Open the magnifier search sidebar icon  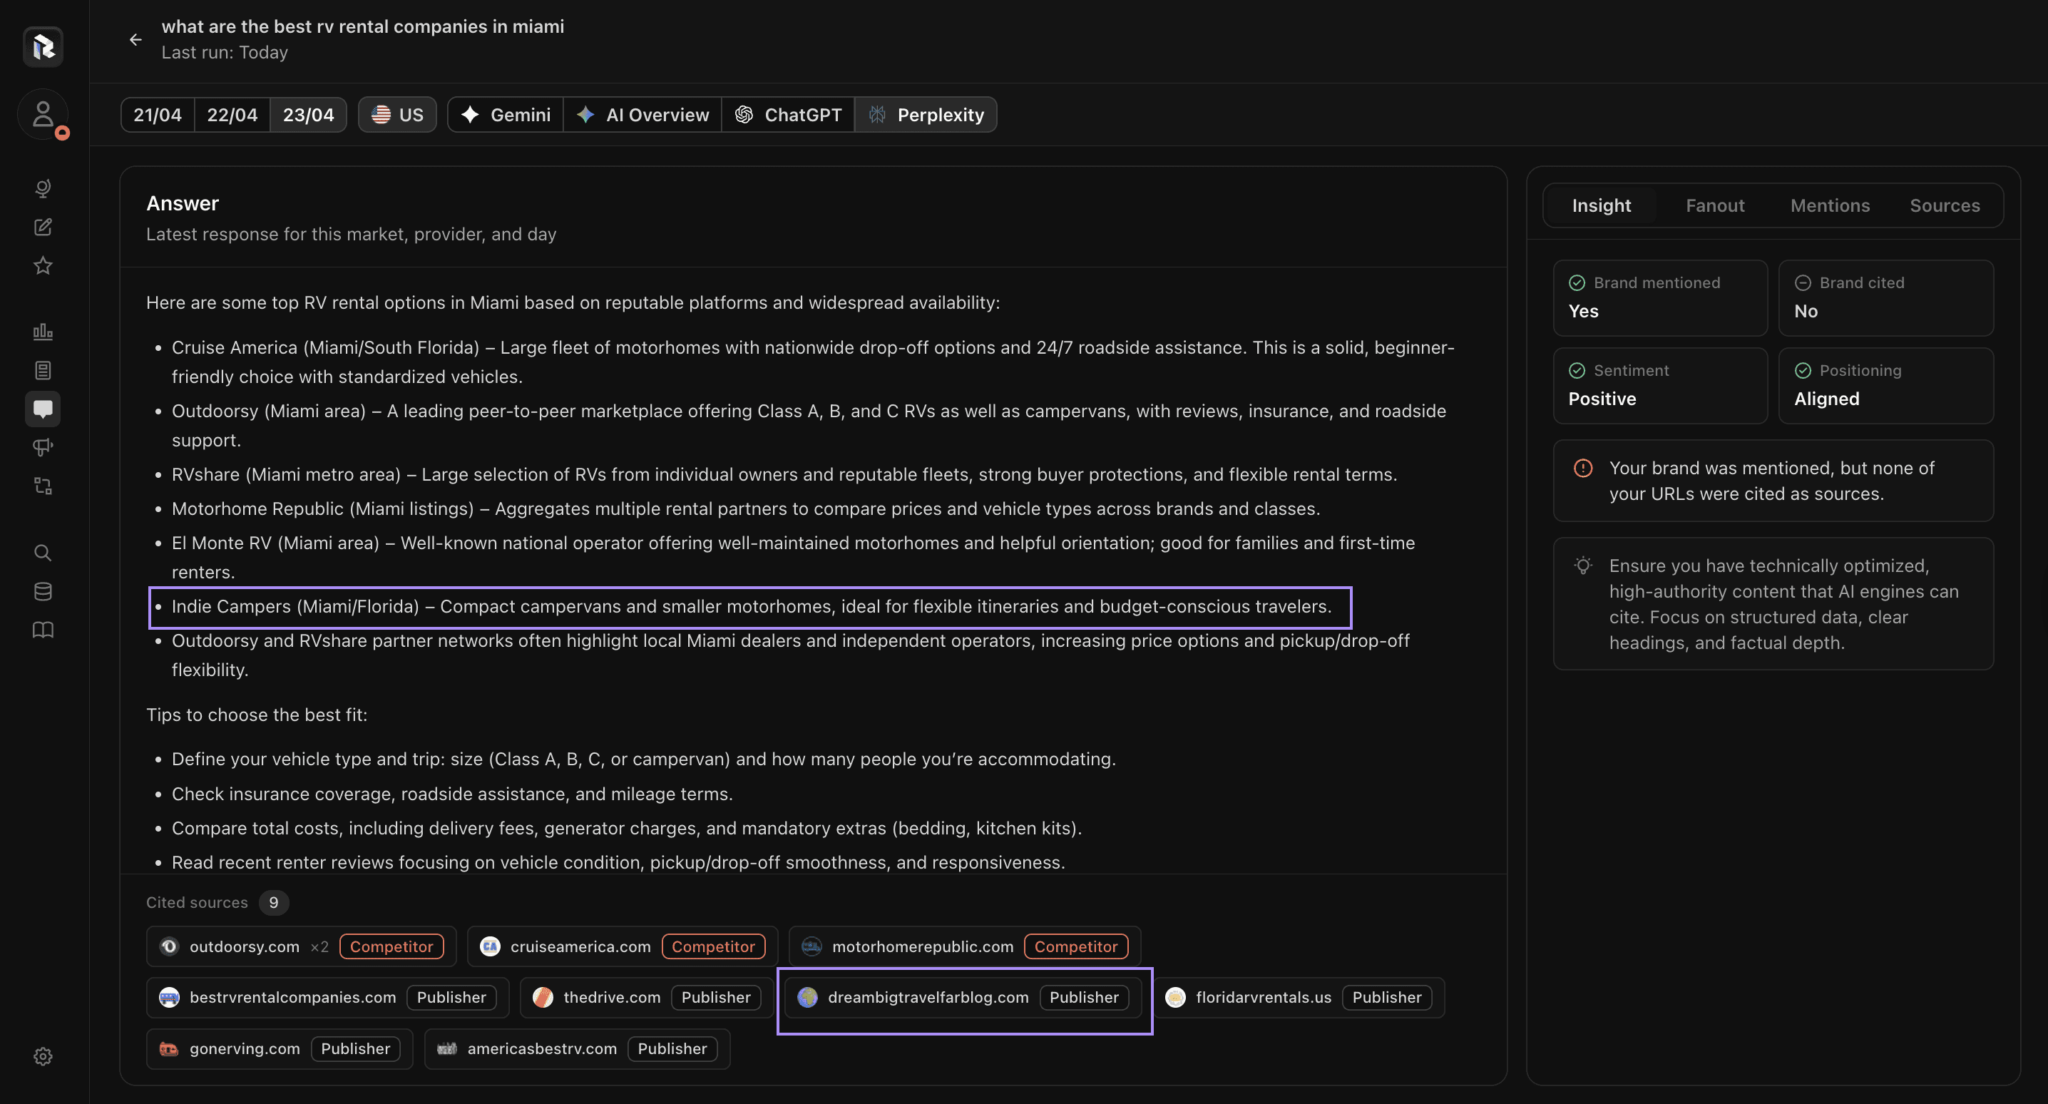(x=43, y=553)
